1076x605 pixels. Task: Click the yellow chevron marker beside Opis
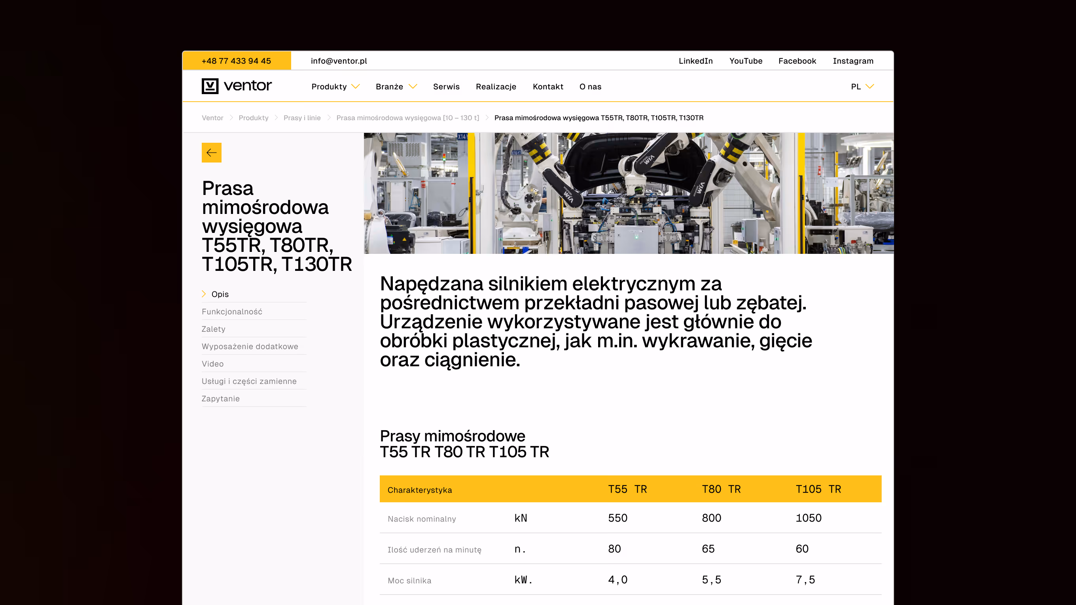pos(204,293)
